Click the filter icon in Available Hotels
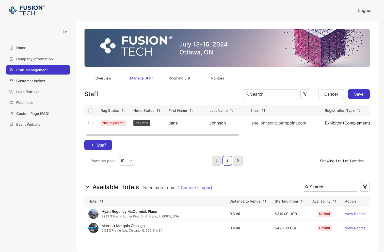 365,187
